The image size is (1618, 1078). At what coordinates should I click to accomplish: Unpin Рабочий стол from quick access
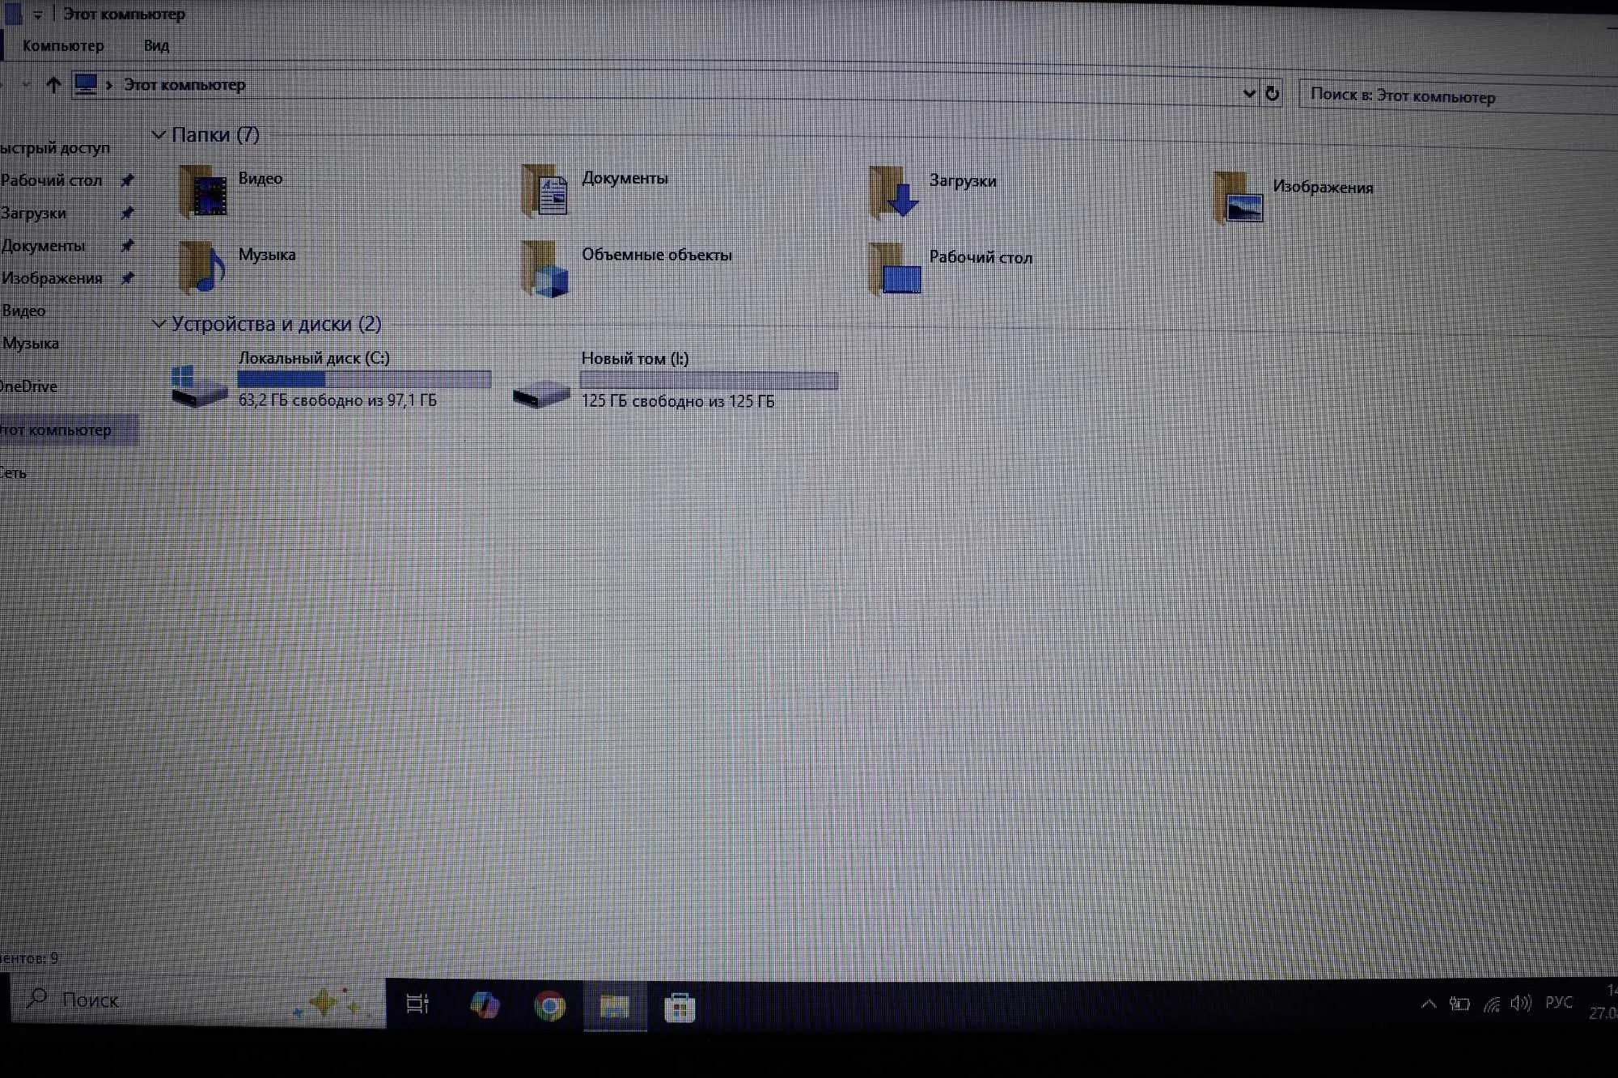click(127, 180)
